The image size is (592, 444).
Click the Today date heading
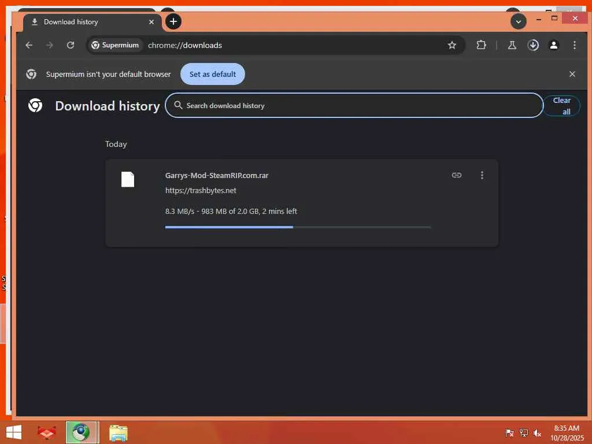coord(116,144)
